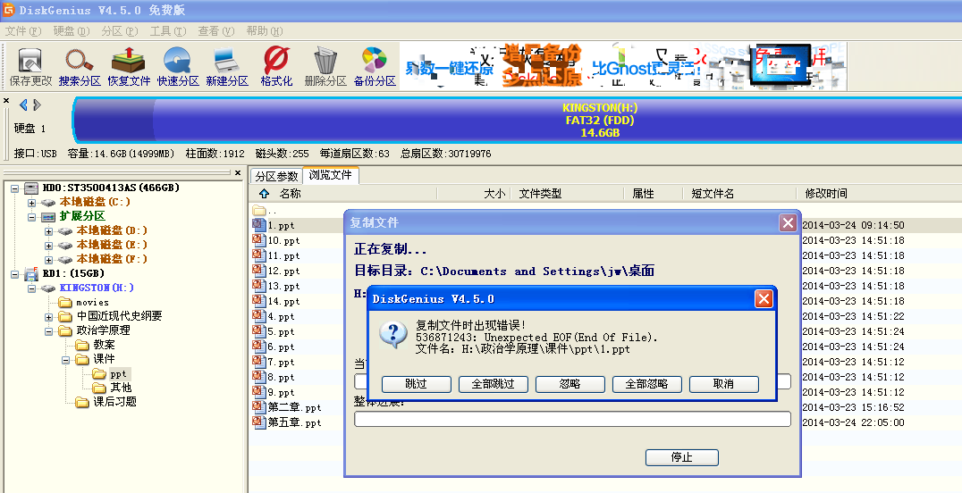This screenshot has height=493, width=962.
Task: Expand the 本地磁盘 (F:) node
Action: click(48, 259)
